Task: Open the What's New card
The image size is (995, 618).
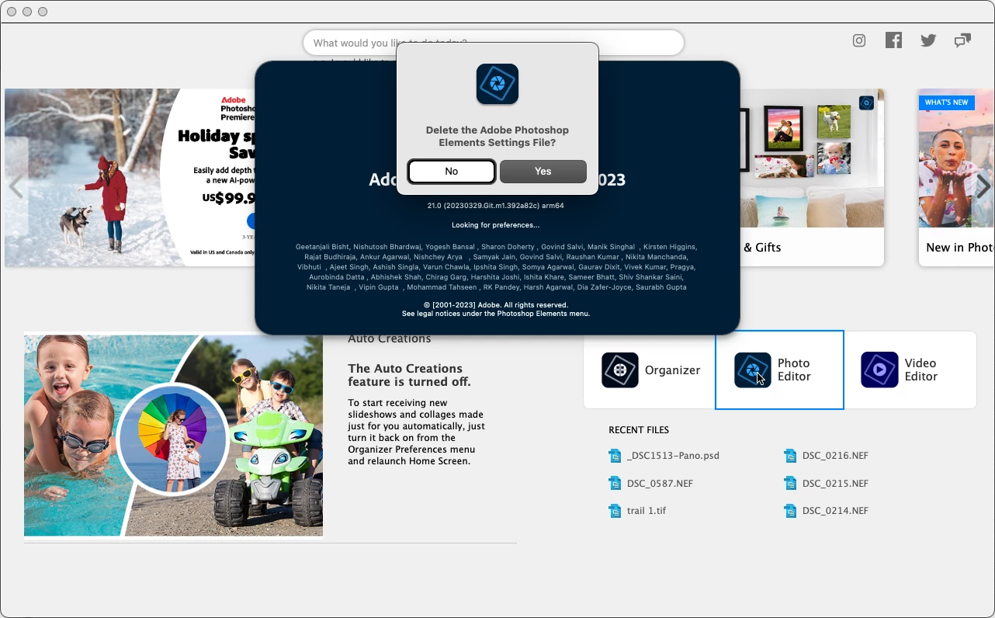Action: pos(956,178)
